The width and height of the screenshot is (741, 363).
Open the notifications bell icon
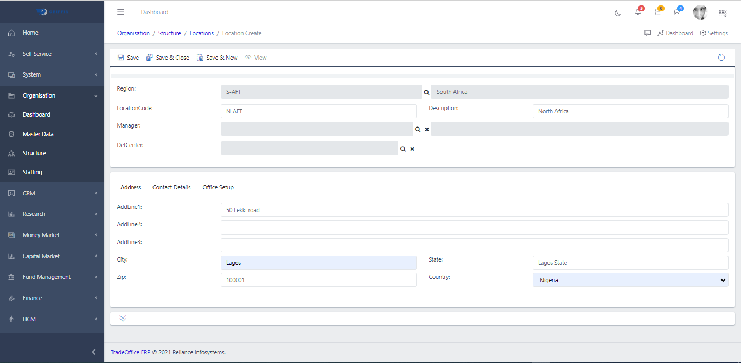click(638, 12)
